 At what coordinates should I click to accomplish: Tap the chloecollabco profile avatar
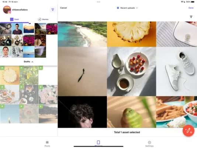(7, 10)
